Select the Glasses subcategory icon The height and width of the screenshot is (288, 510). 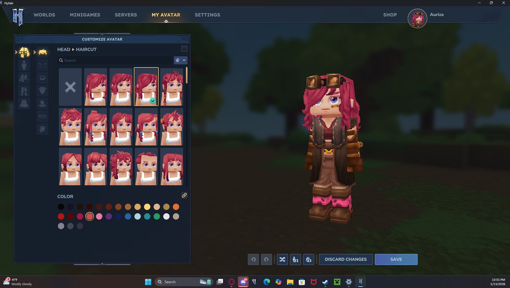click(x=42, y=116)
